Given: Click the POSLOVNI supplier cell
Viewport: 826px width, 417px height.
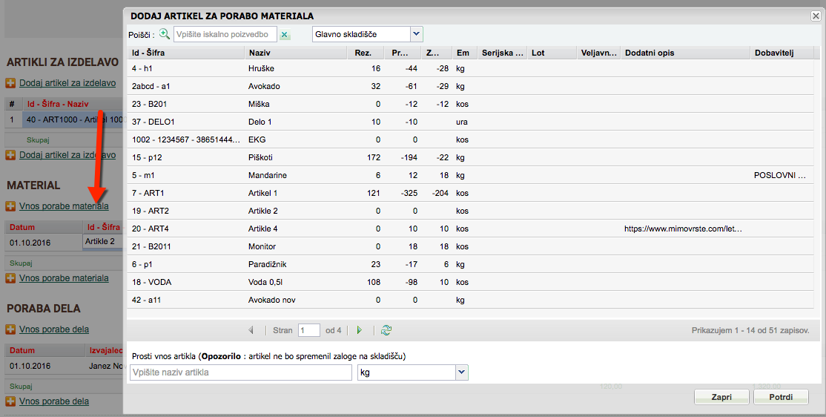Looking at the screenshot, I should coord(779,176).
